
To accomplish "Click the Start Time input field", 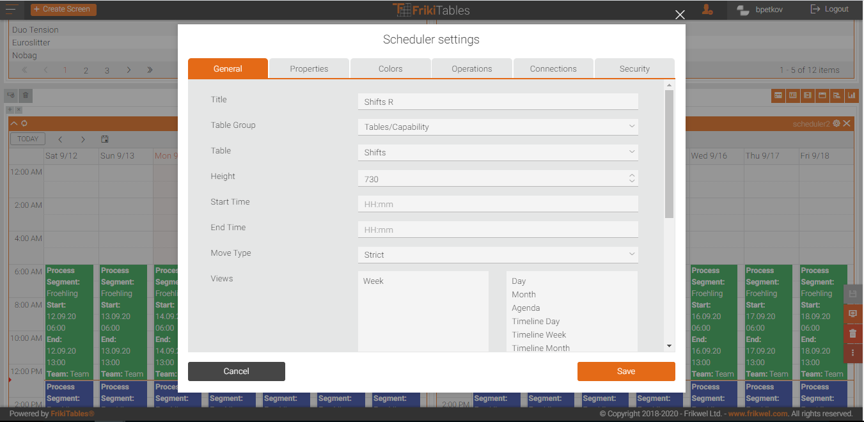I will 497,204.
